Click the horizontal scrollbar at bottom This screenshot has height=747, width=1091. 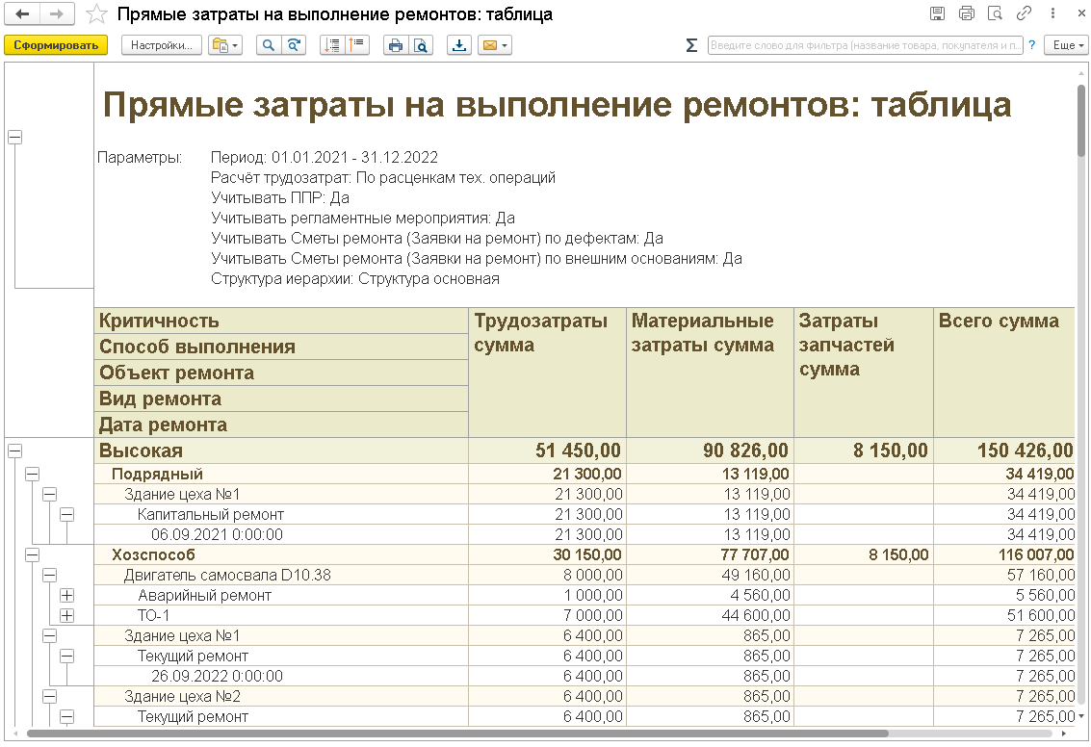click(457, 734)
